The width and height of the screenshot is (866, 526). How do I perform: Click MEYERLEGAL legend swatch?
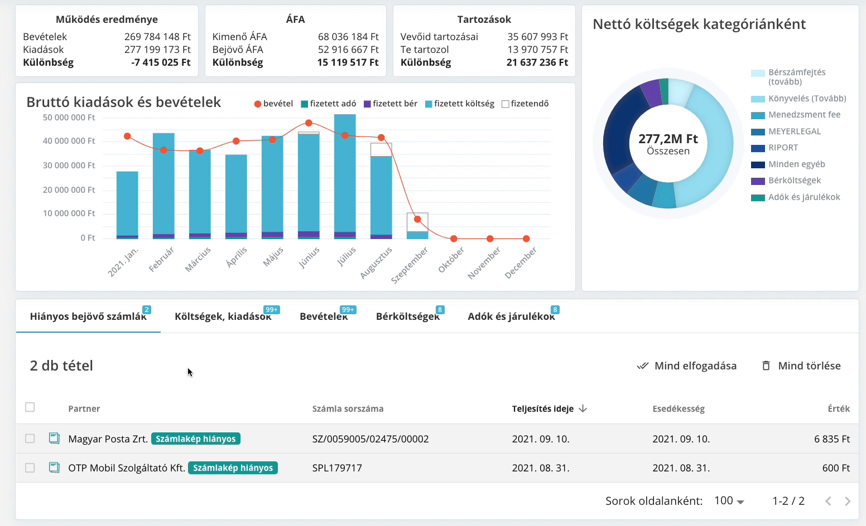point(758,132)
